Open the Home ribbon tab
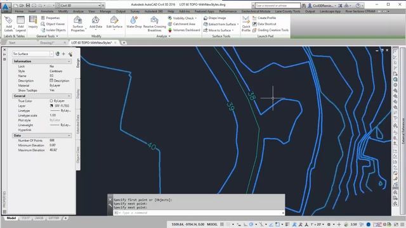This screenshot has width=406, height=228. [x=19, y=11]
